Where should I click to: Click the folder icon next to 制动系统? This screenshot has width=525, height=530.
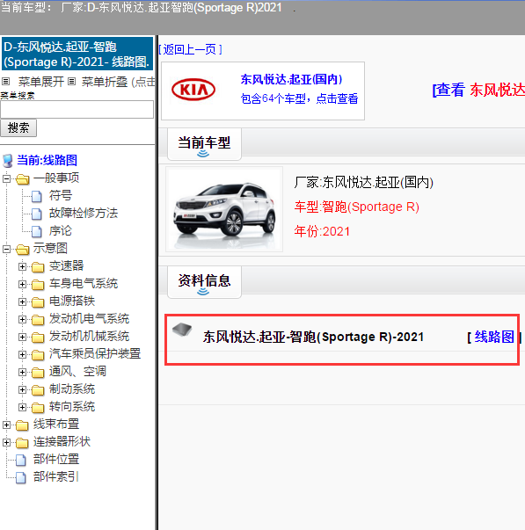pos(38,390)
